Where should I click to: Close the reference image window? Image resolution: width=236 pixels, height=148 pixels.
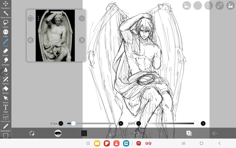(x=82, y=18)
